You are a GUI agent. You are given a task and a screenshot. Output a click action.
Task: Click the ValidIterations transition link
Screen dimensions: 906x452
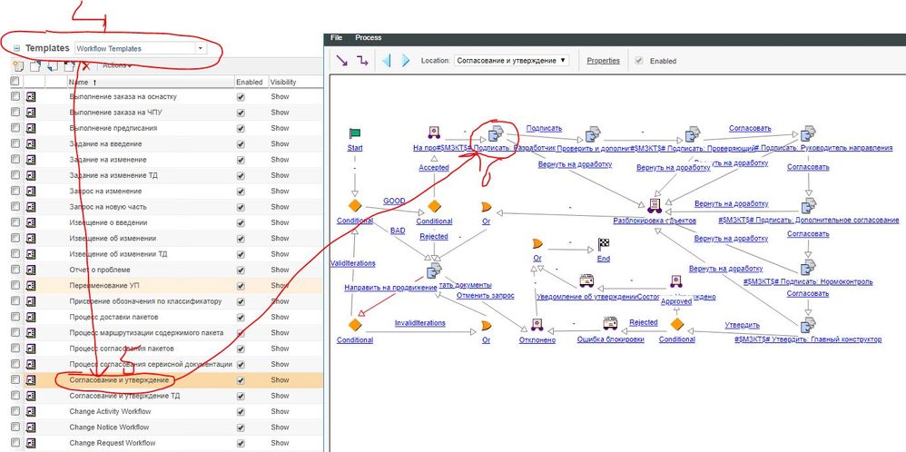click(352, 263)
